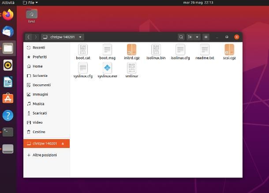The width and height of the screenshot is (269, 193).
Task: Open Preferiti in the sidebar
Action: pyautogui.click(x=47, y=57)
